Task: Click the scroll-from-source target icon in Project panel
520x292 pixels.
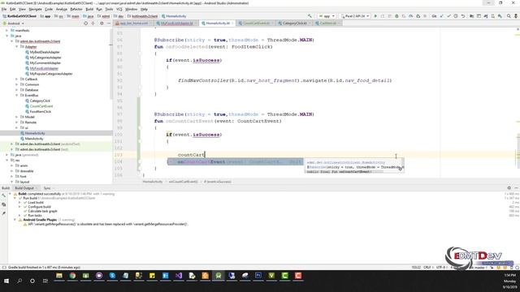Action: coord(85,24)
